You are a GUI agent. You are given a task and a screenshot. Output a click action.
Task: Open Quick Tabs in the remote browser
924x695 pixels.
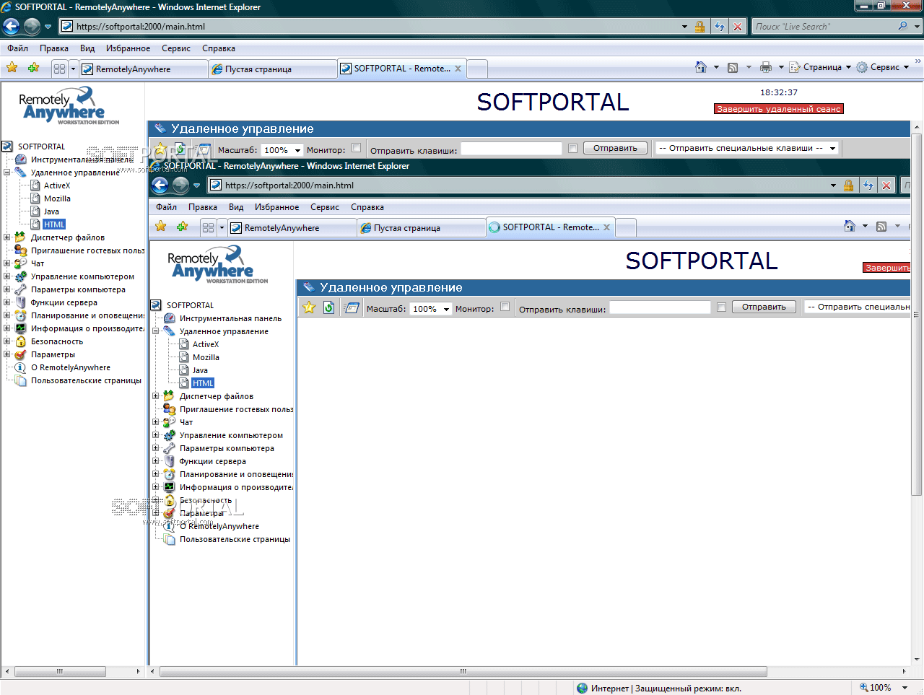pos(208,227)
